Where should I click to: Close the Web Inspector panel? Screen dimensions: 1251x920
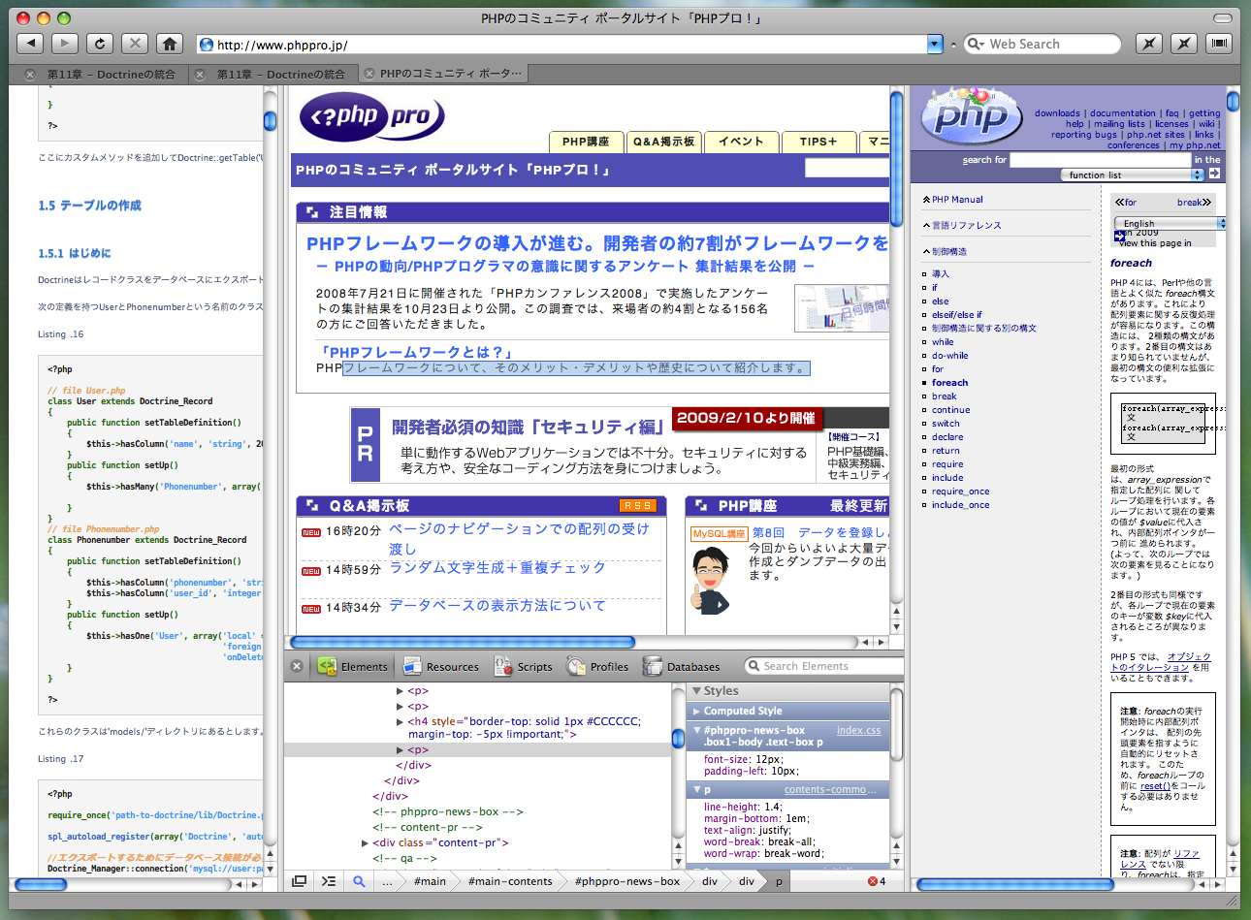click(x=297, y=666)
